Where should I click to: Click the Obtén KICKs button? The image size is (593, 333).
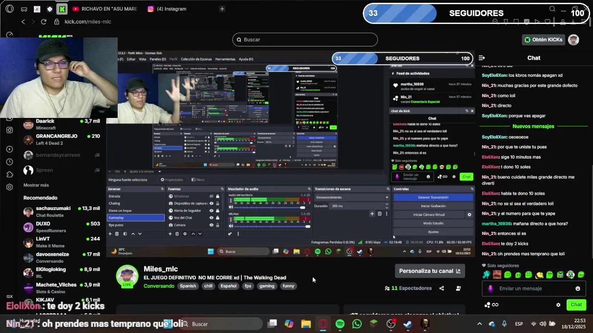543,40
